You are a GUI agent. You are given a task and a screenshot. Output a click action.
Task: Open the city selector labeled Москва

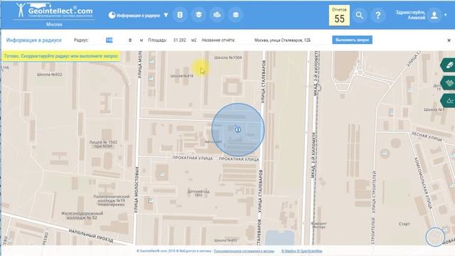tap(54, 24)
